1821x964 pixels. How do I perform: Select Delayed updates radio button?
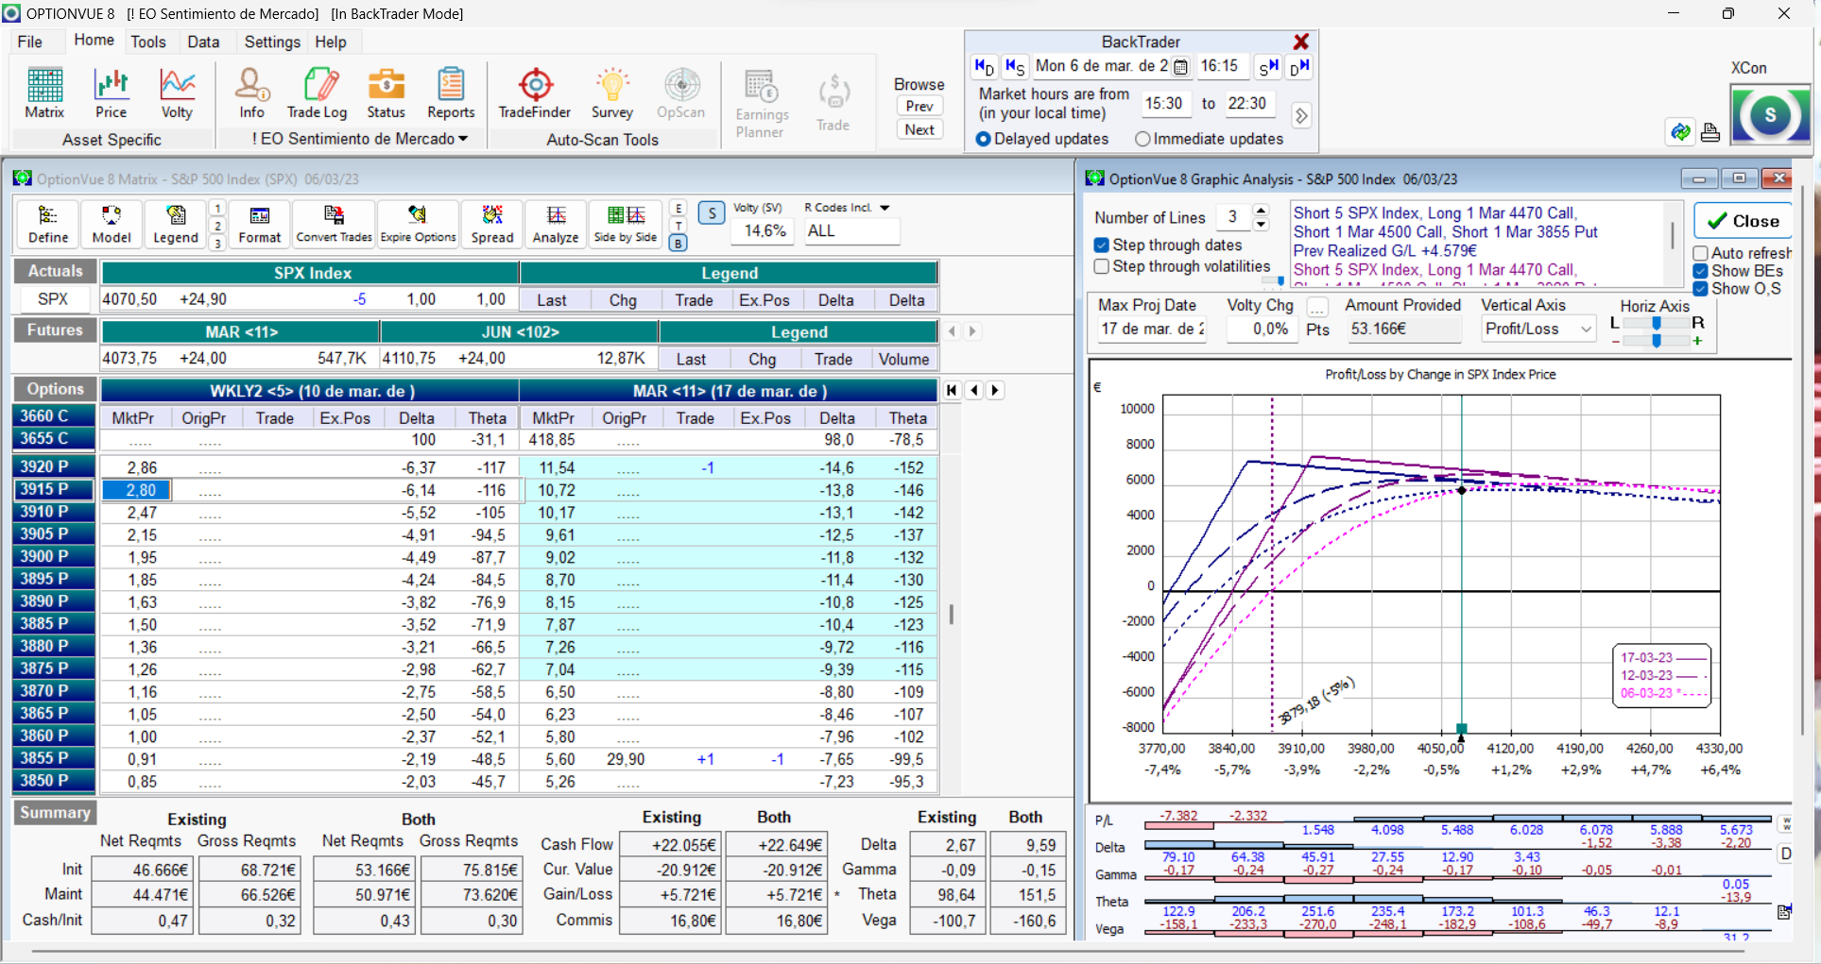[x=984, y=139]
